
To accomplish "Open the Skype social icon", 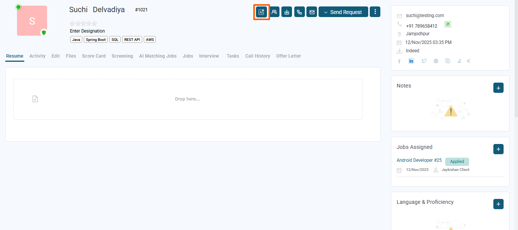I will pos(448,61).
